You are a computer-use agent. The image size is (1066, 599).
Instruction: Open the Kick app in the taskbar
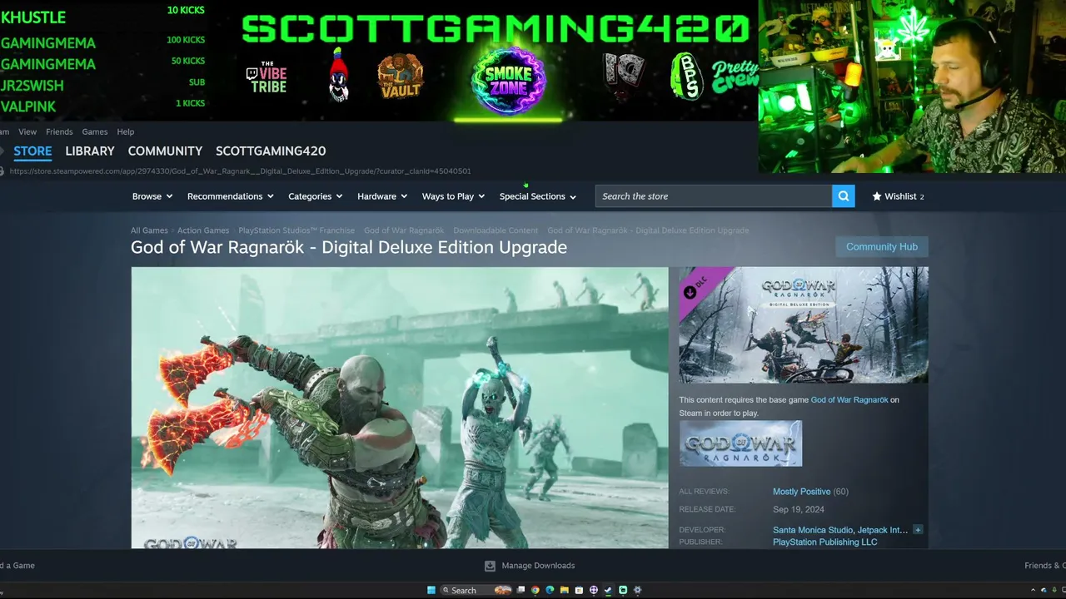coord(623,590)
